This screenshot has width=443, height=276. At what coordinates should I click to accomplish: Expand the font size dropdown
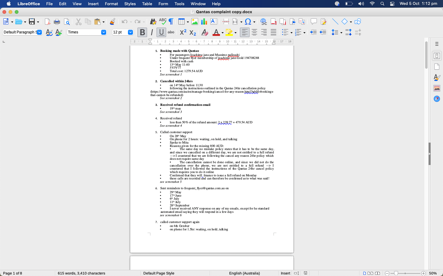[130, 32]
